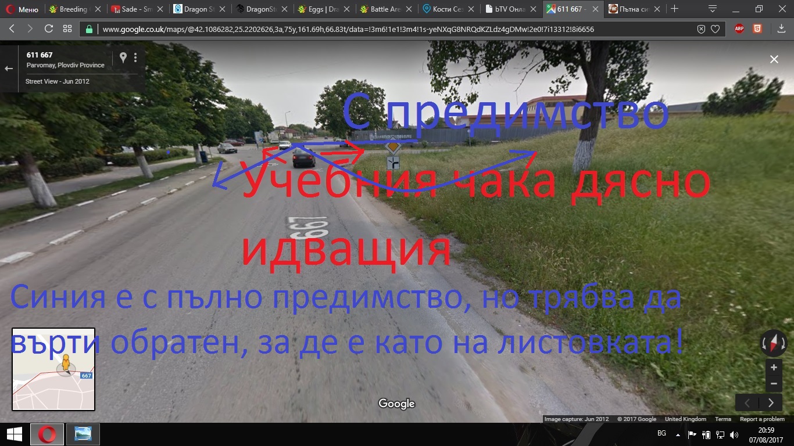Viewport: 794px width, 446px height.
Task: Bookmark page with the heart icon
Action: [716, 29]
